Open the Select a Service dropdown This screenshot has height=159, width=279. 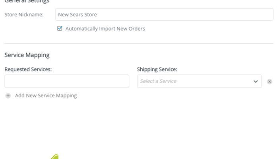(x=199, y=81)
